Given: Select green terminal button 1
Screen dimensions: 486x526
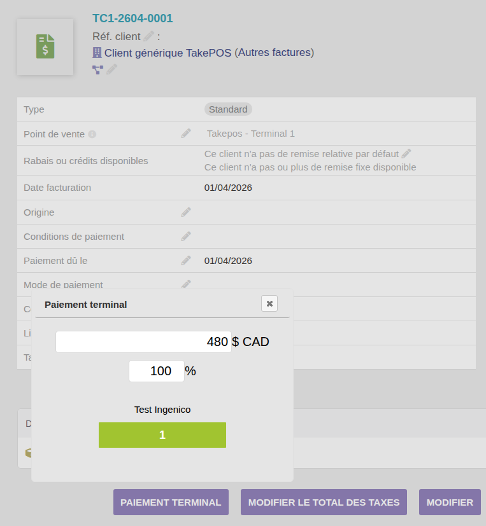Looking at the screenshot, I should pos(162,435).
